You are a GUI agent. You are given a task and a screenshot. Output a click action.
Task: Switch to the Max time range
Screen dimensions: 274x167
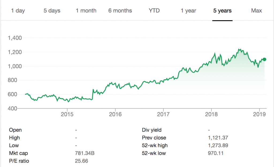[x=256, y=11]
